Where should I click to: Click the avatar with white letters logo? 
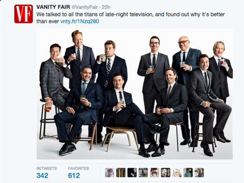coord(166,172)
